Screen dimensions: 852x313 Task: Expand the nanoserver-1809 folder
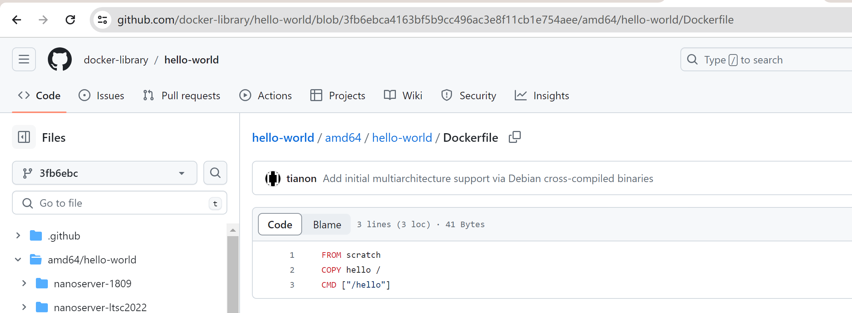[x=24, y=284]
